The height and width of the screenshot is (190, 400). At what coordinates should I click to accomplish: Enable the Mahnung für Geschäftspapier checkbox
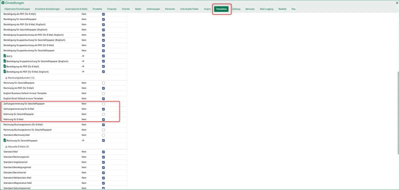tap(103, 114)
